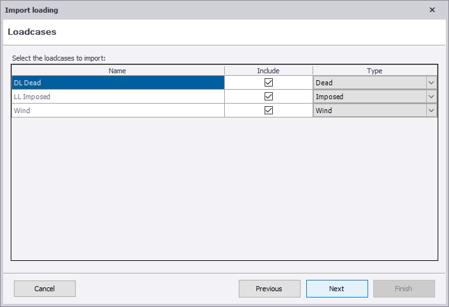The height and width of the screenshot is (307, 449).
Task: Click the Name column header
Action: [117, 71]
